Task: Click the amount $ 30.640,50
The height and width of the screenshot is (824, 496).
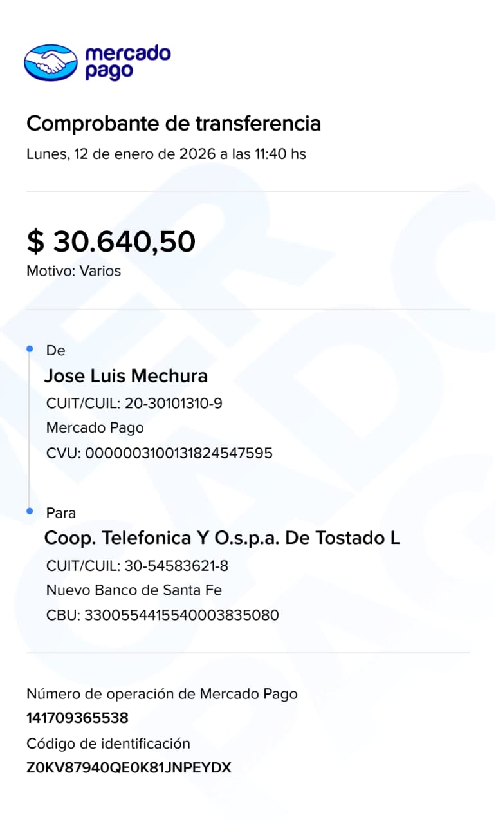Action: [111, 241]
